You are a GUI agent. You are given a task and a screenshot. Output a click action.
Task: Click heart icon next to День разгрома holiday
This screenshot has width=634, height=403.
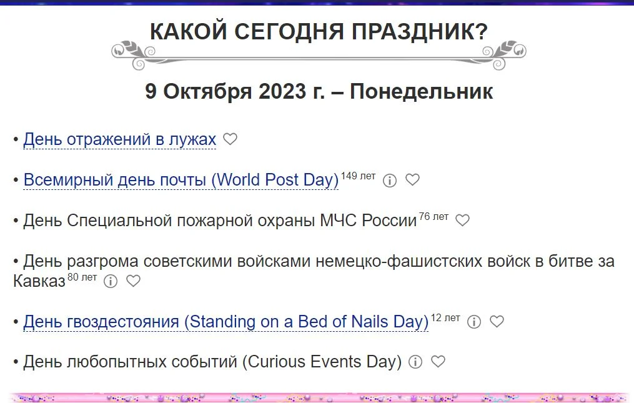(133, 281)
